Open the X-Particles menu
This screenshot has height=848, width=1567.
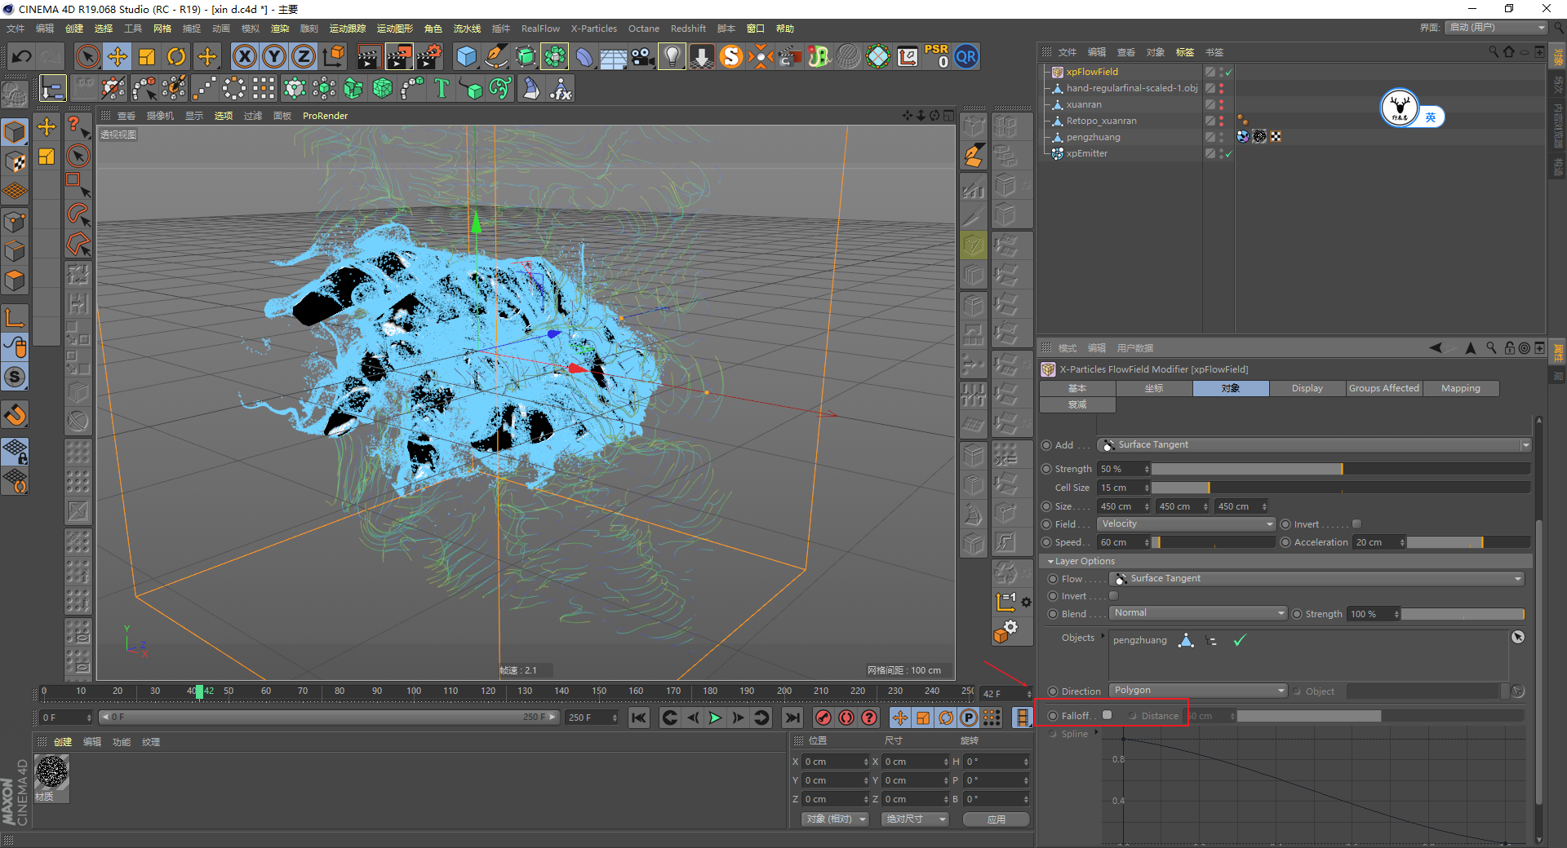tap(593, 29)
